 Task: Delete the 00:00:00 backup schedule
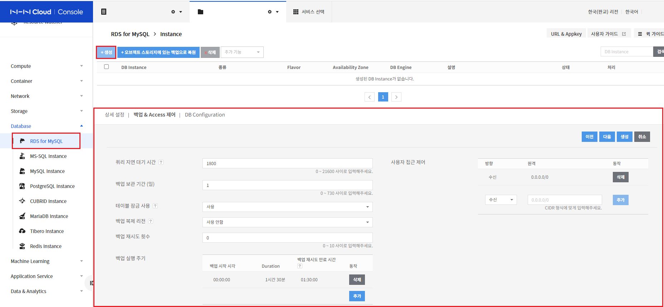(x=357, y=280)
